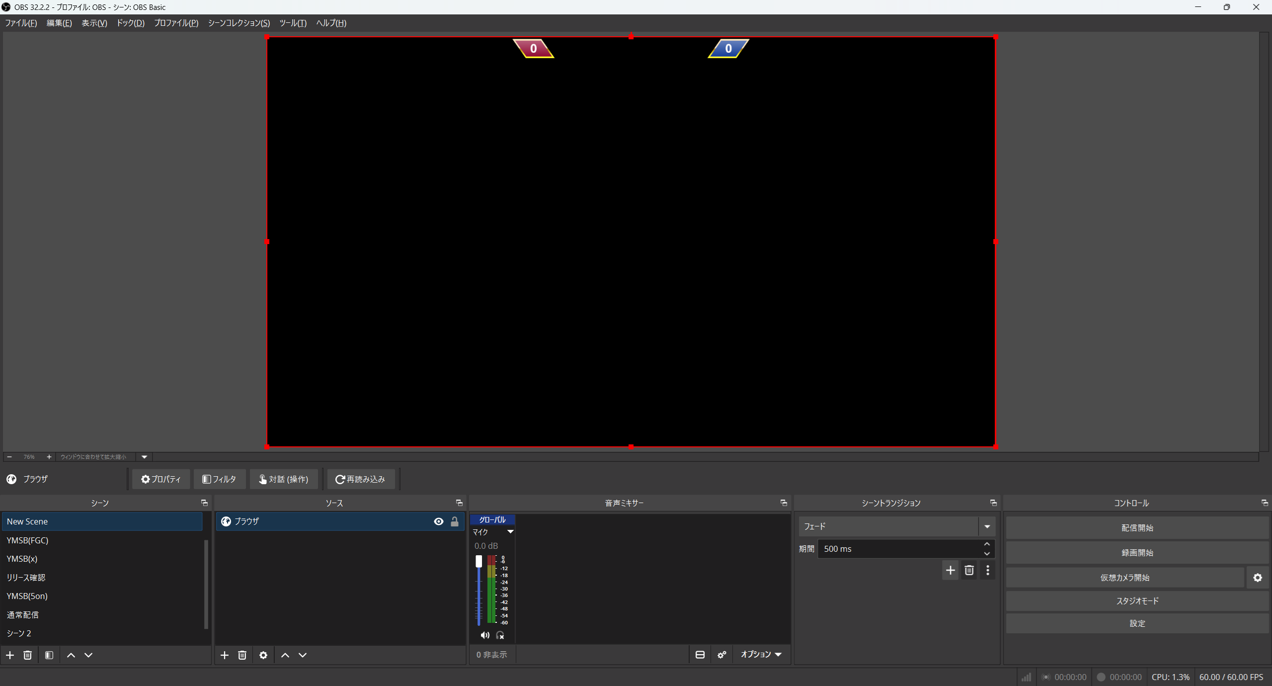Add a new source with plus icon
Viewport: 1272px width, 686px height.
click(x=225, y=655)
